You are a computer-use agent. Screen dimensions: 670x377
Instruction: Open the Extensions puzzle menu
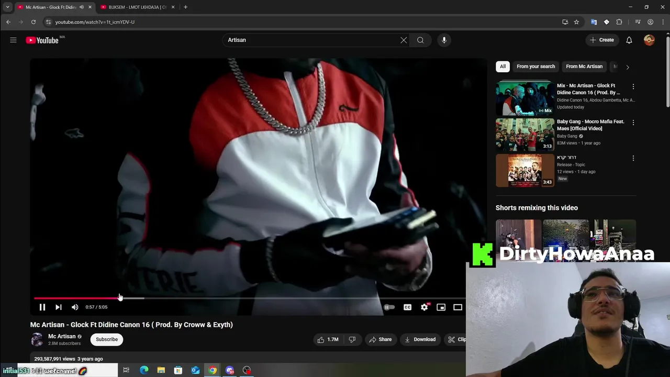[619, 22]
